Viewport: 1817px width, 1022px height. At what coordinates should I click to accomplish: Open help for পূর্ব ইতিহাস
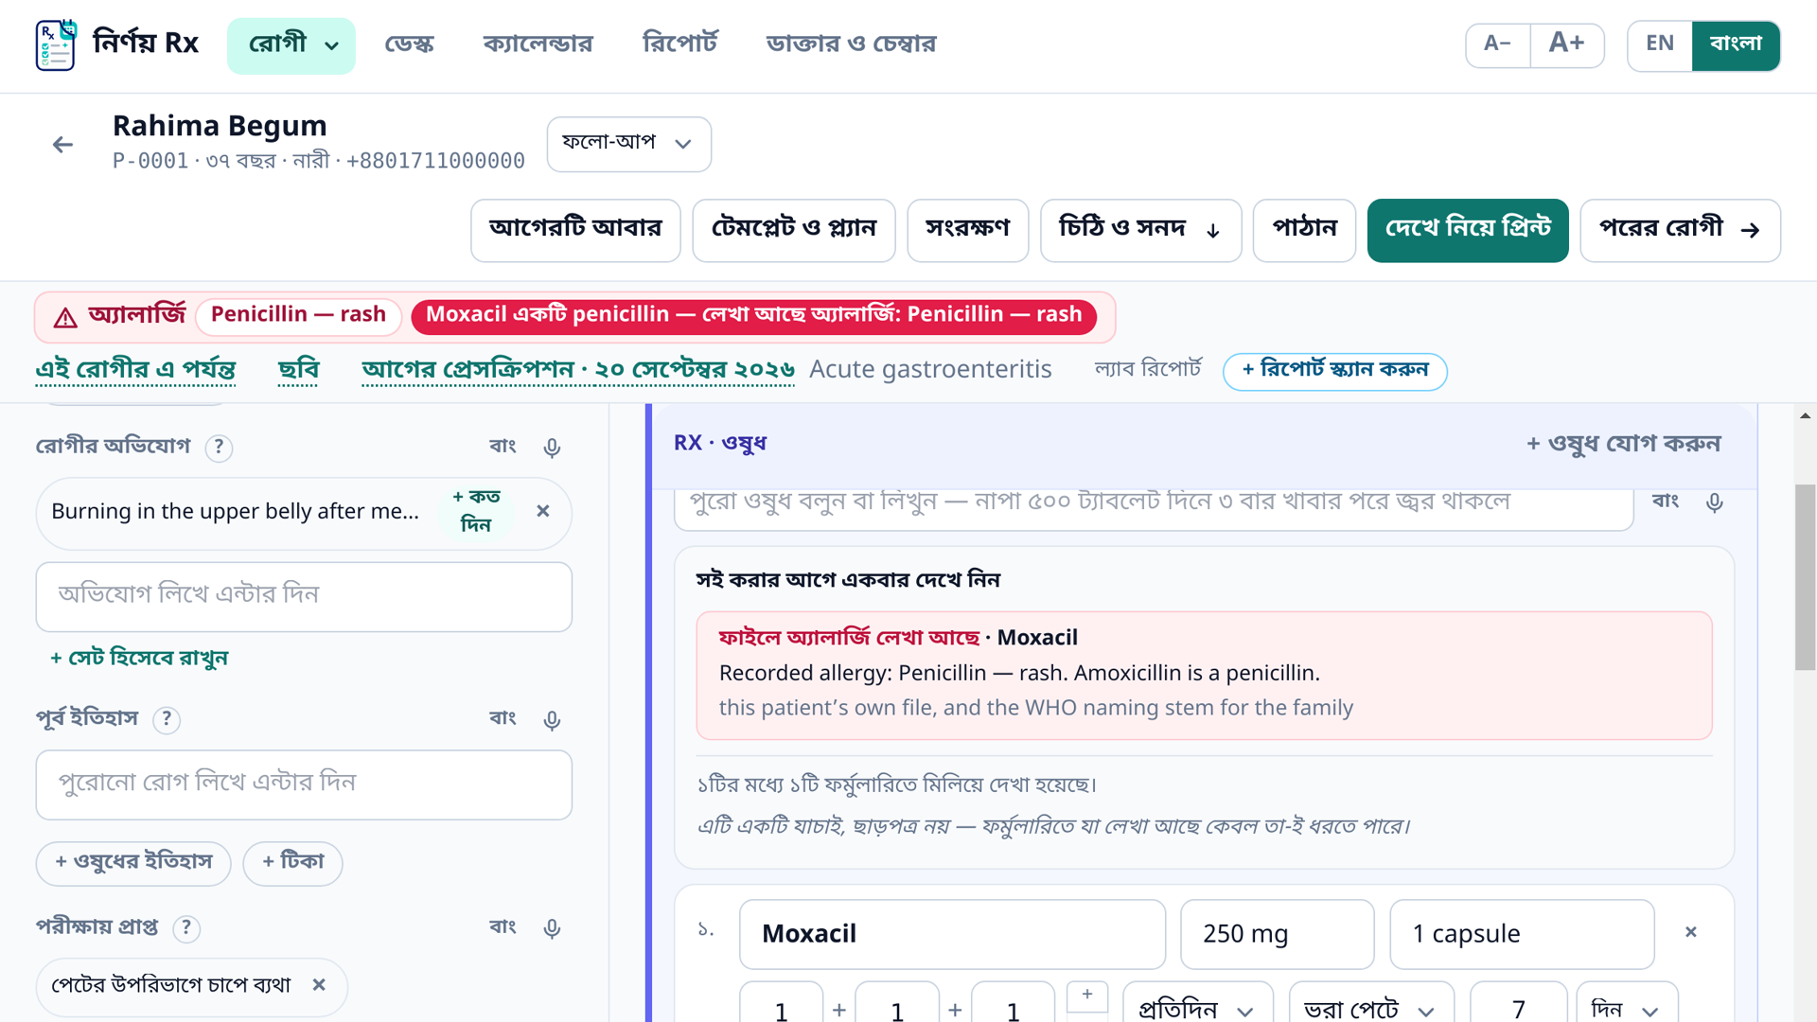(167, 719)
